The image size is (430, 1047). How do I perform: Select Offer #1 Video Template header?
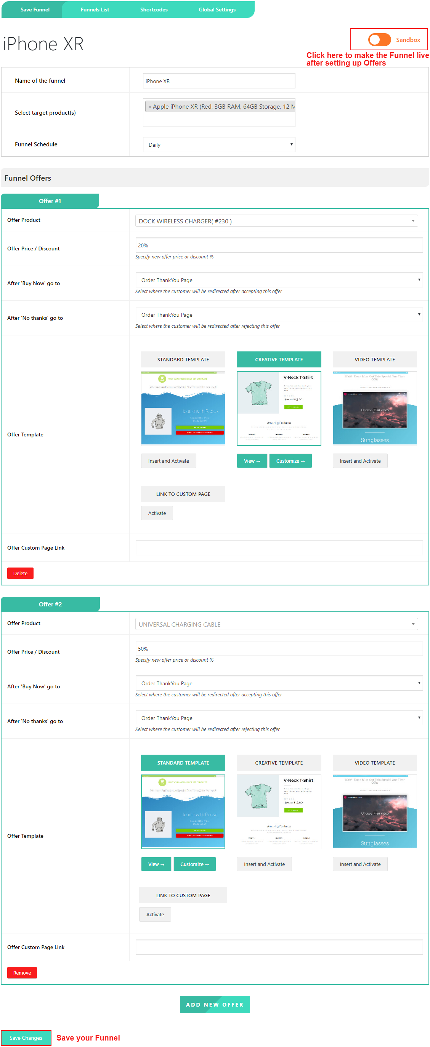[375, 359]
